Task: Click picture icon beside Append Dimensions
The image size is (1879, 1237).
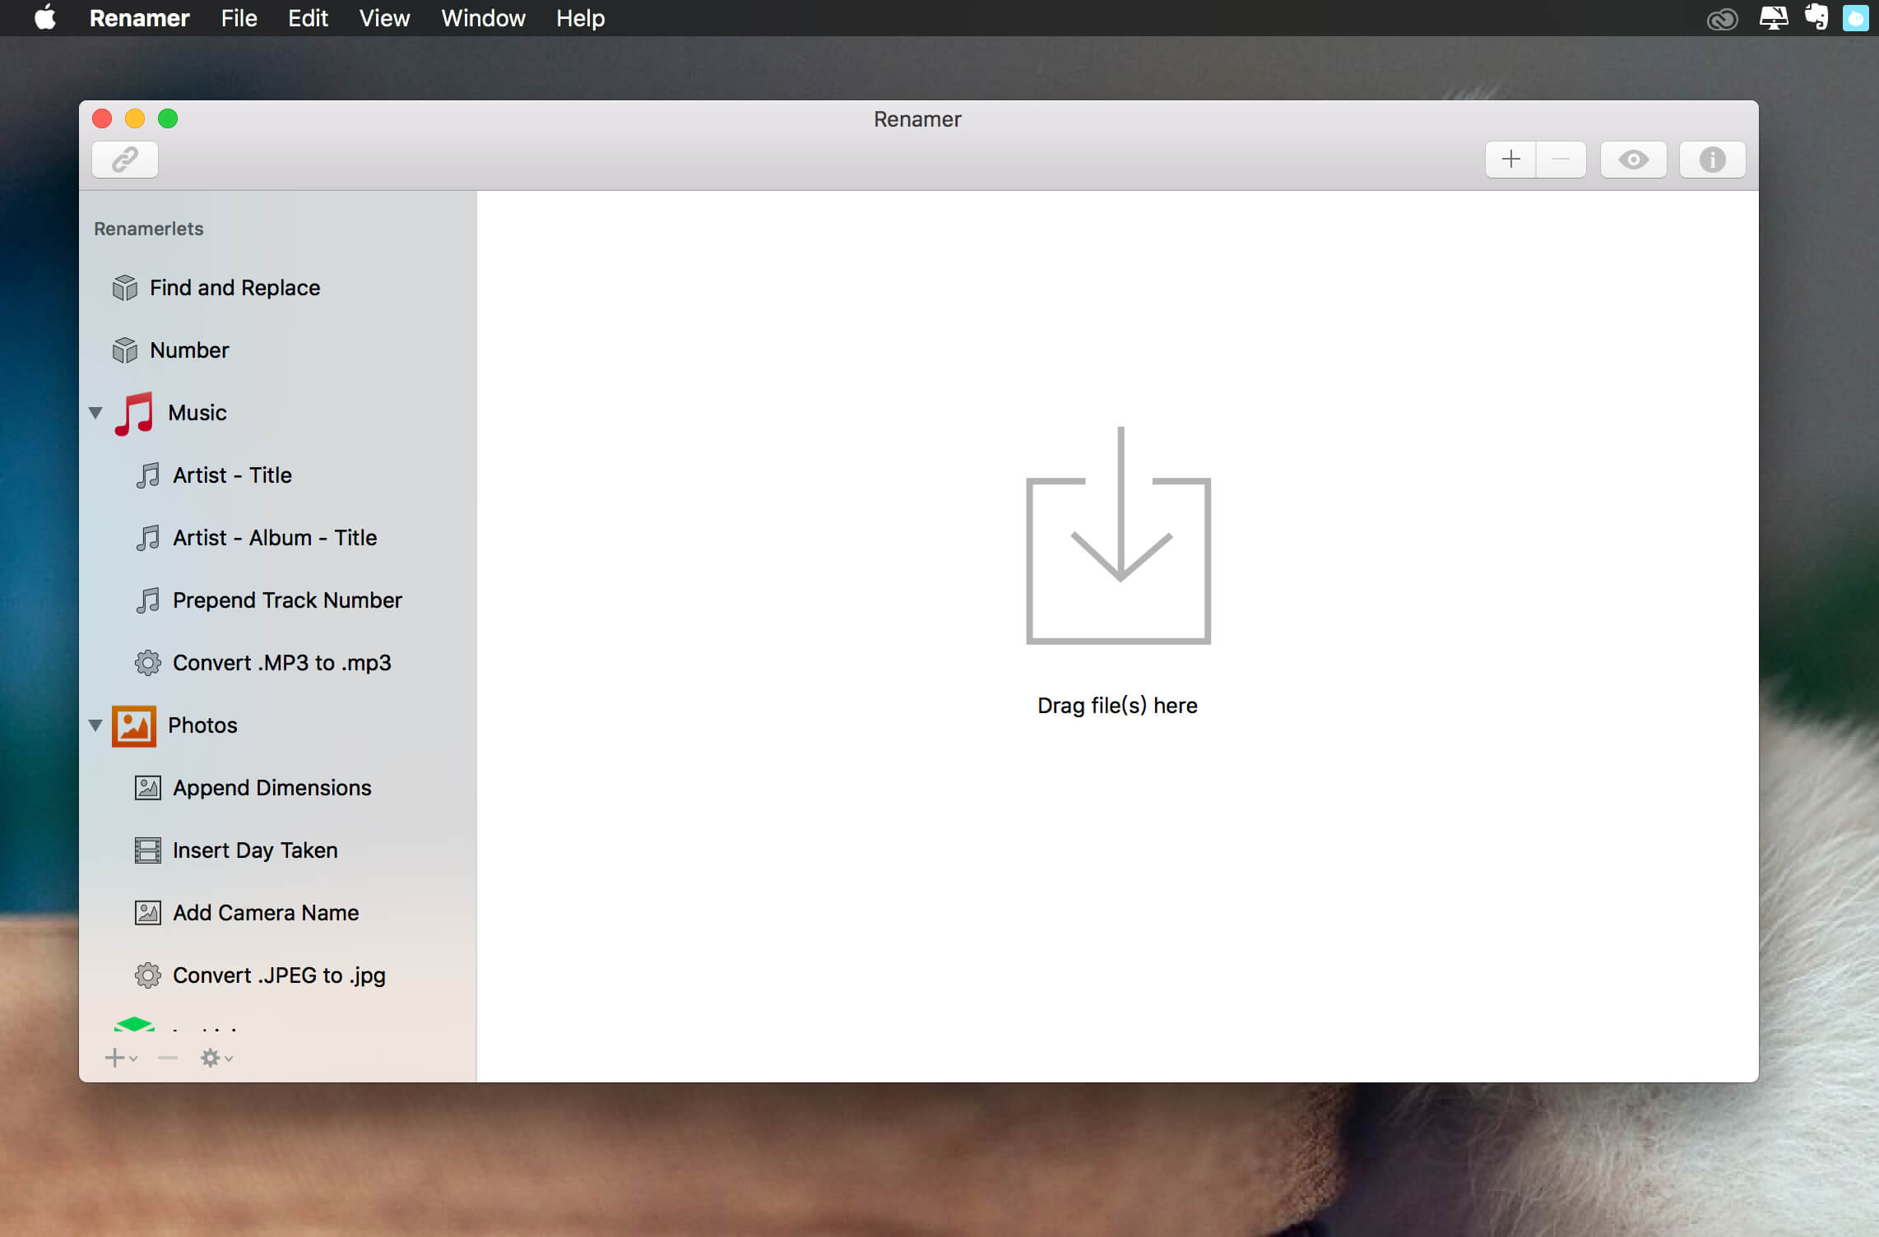Action: [148, 788]
